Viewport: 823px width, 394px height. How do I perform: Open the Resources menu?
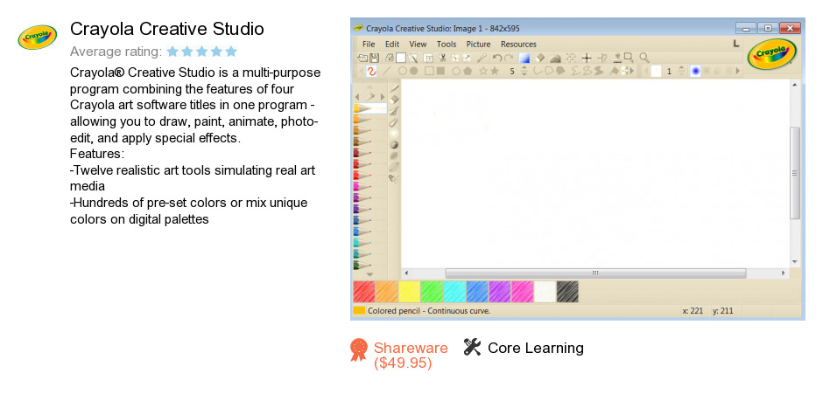pyautogui.click(x=518, y=44)
